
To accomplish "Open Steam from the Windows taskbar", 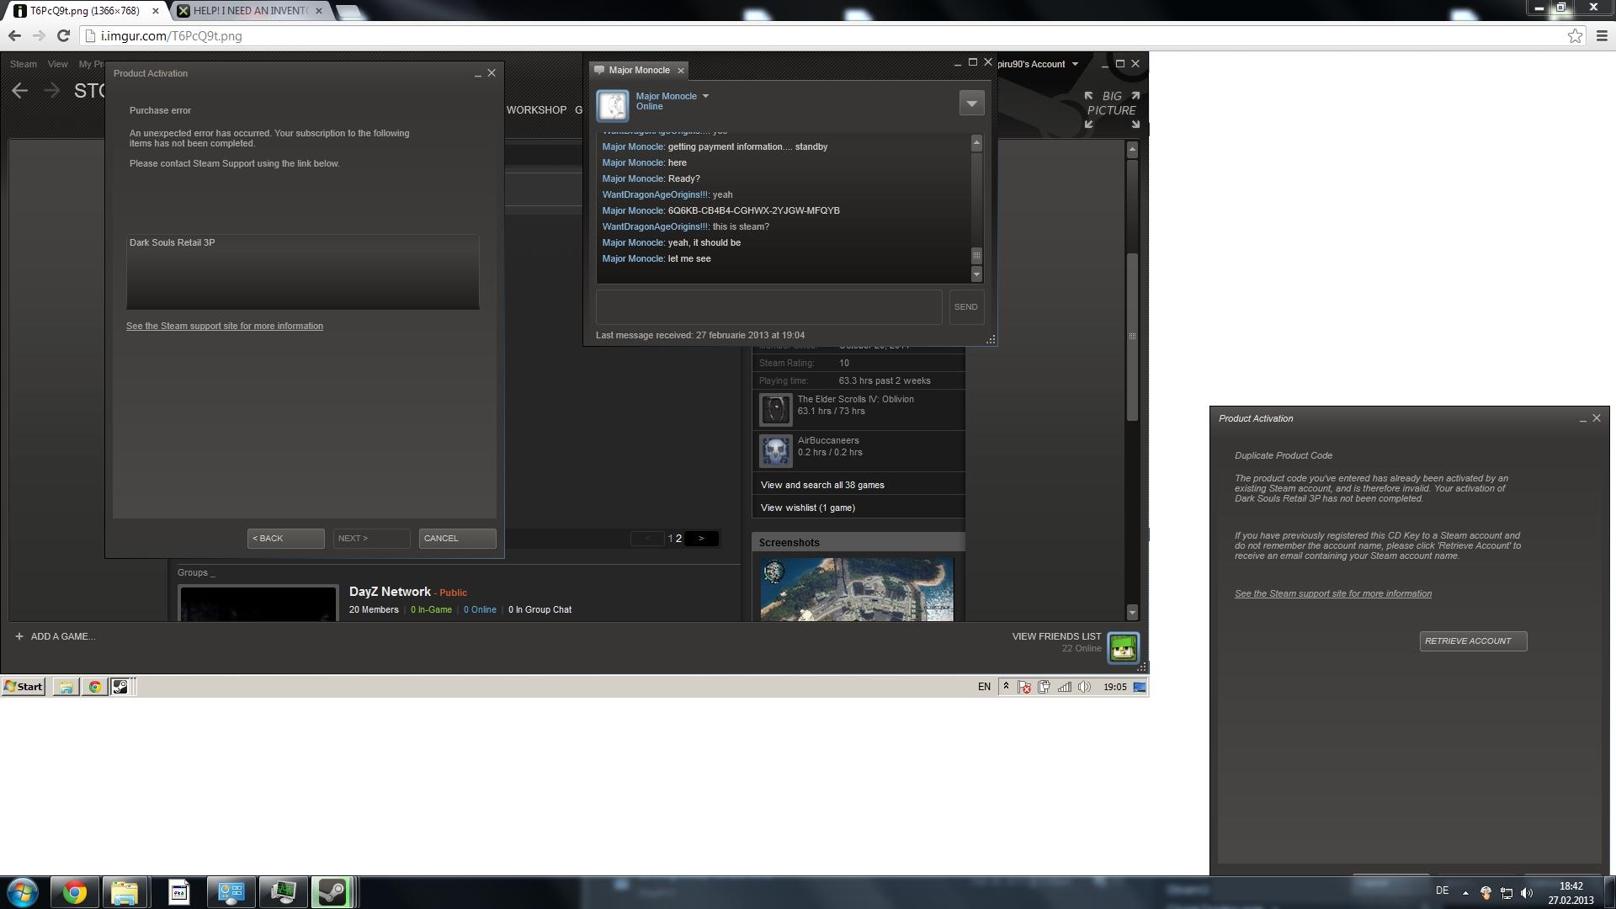I will [332, 892].
